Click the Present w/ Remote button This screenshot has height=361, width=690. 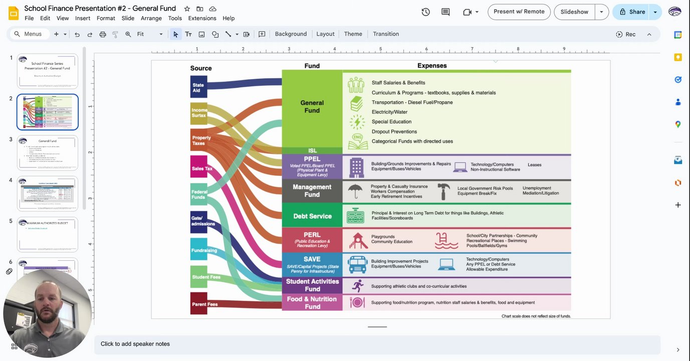[519, 12]
